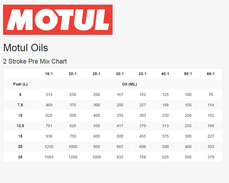Image resolution: width=229 pixels, height=183 pixels.
Task: Click the 12.5 fuel row label
Action: click(x=20, y=126)
